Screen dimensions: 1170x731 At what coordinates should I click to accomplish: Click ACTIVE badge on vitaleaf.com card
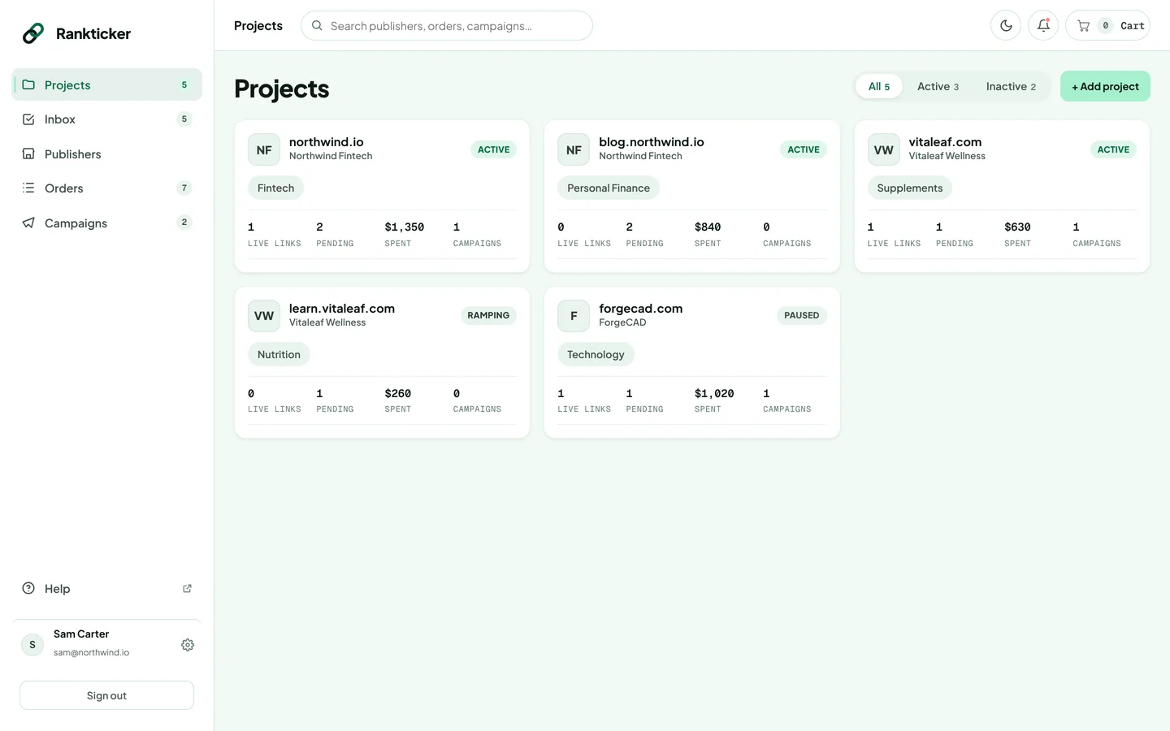click(1113, 149)
